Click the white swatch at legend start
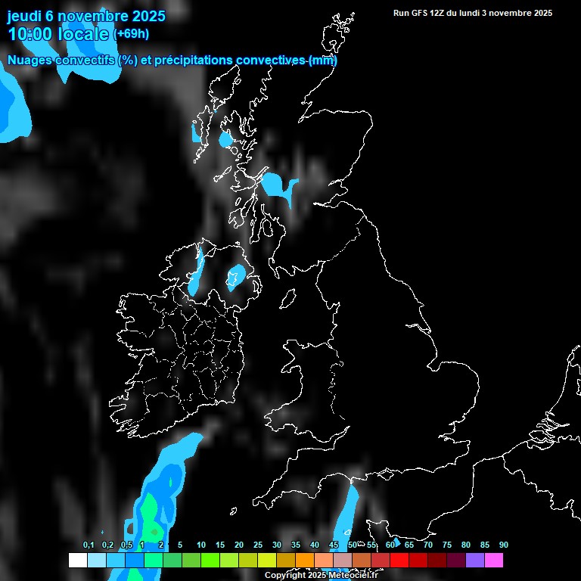Screen dimensions: 581x581 coord(78,561)
